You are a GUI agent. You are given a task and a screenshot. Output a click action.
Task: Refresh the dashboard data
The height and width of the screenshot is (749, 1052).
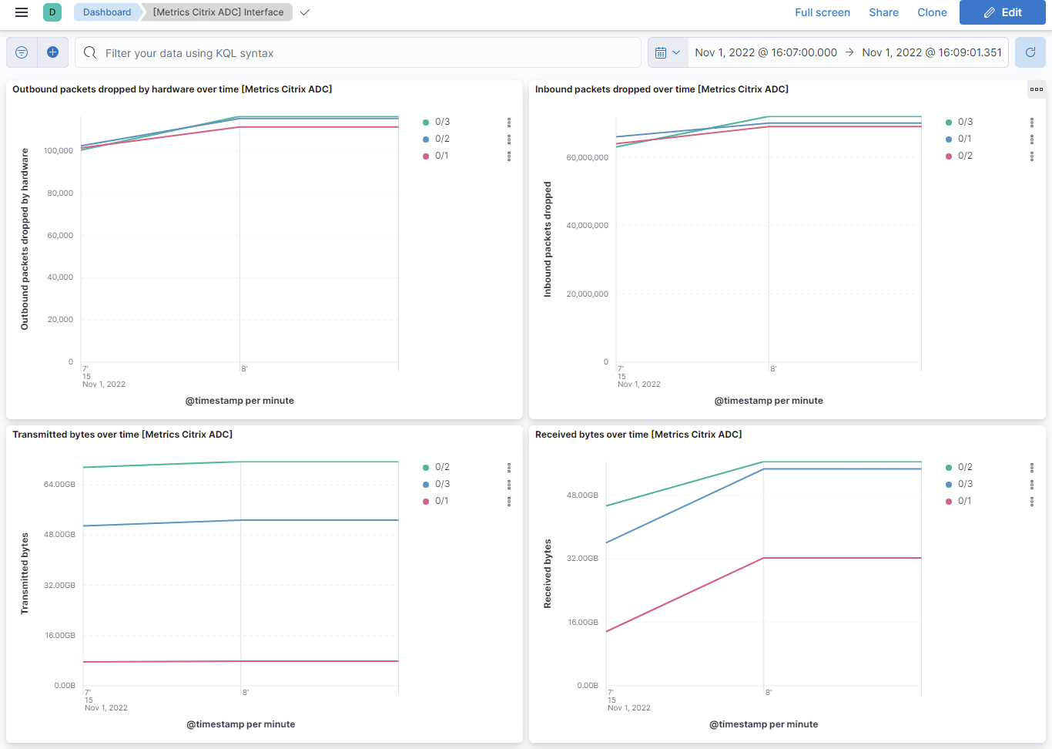tap(1030, 52)
